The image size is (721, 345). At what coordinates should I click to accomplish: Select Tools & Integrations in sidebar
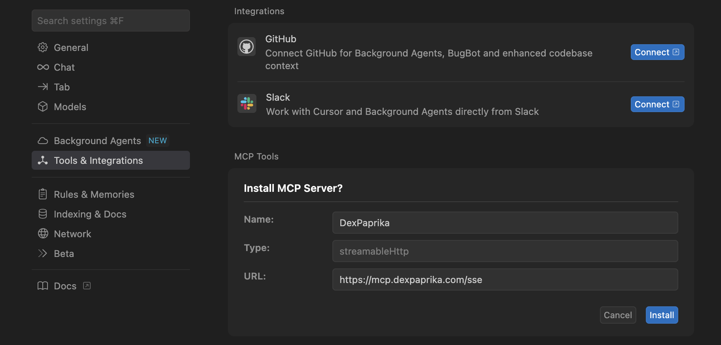point(111,160)
